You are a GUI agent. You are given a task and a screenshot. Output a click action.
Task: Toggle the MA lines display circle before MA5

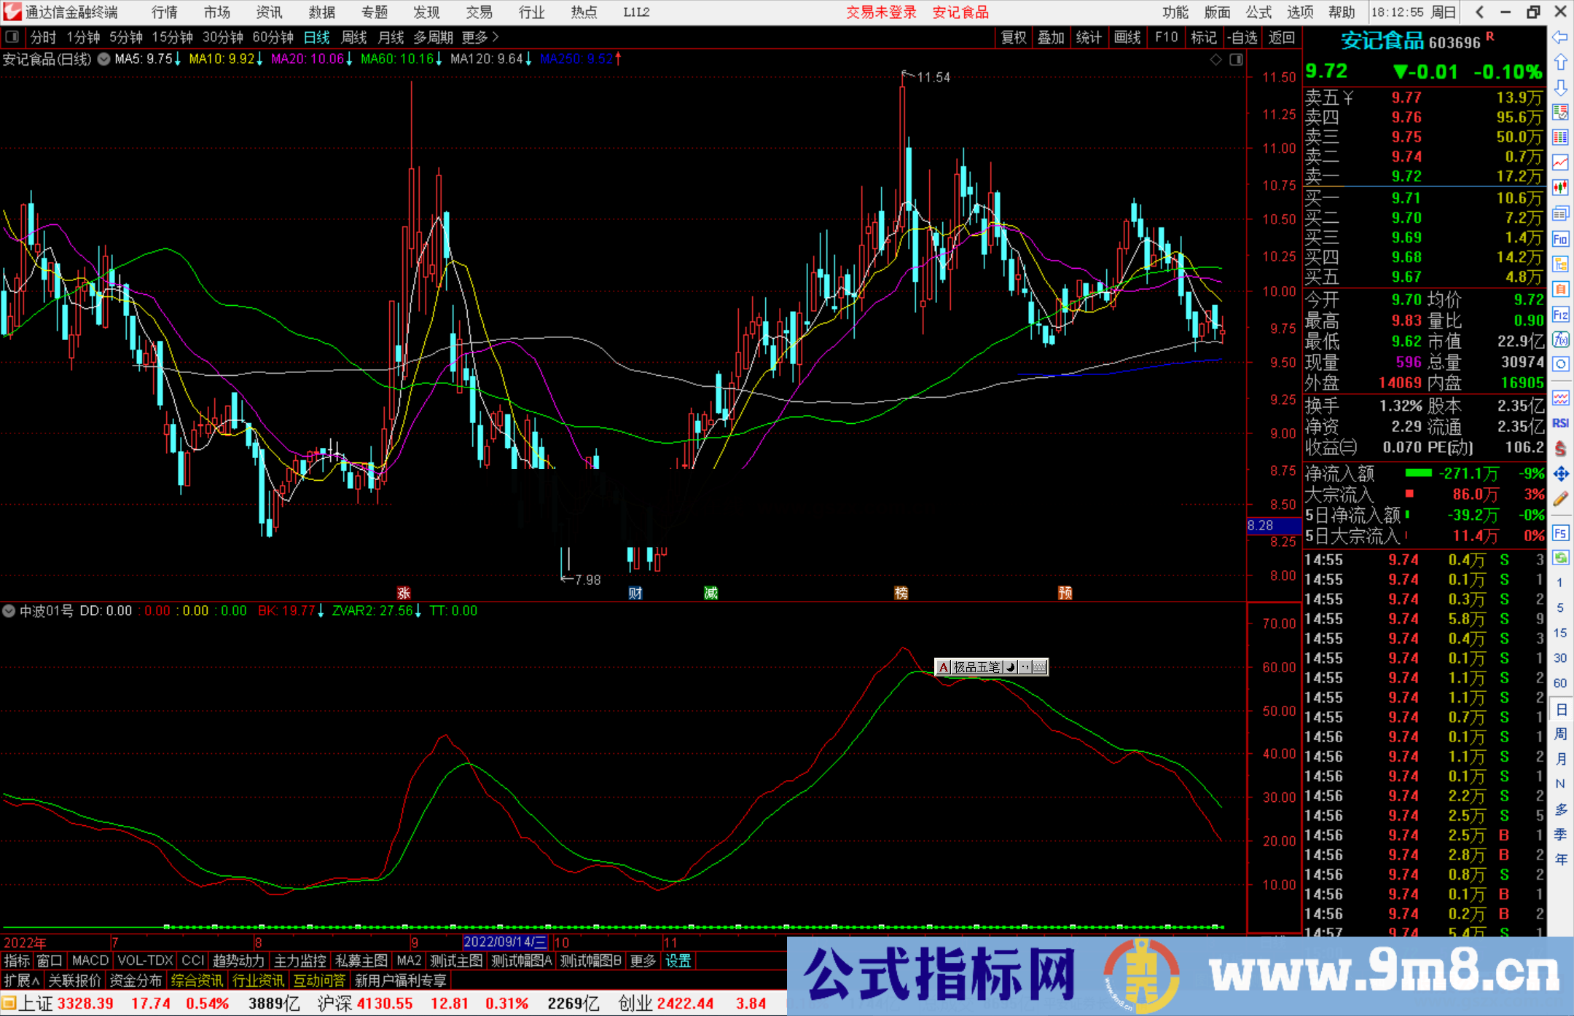coord(103,59)
